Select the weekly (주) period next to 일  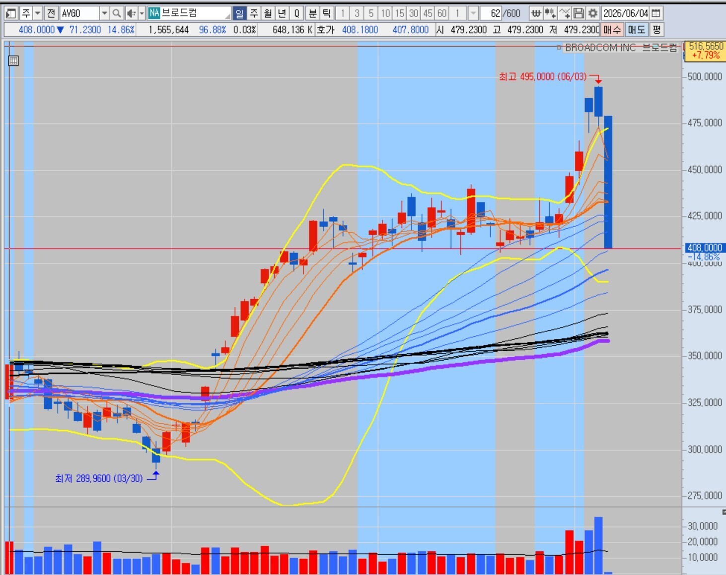click(x=254, y=13)
